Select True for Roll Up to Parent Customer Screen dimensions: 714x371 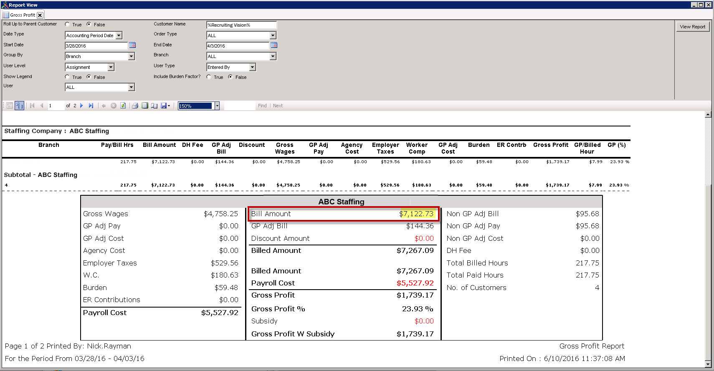click(67, 24)
